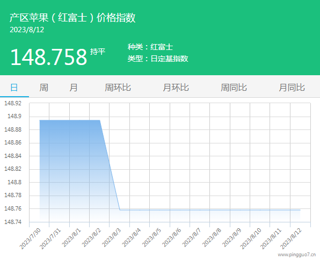Click the 类型：日定基指数 label
Image resolution: width=320 pixels, height=260 pixels.
pos(158,59)
